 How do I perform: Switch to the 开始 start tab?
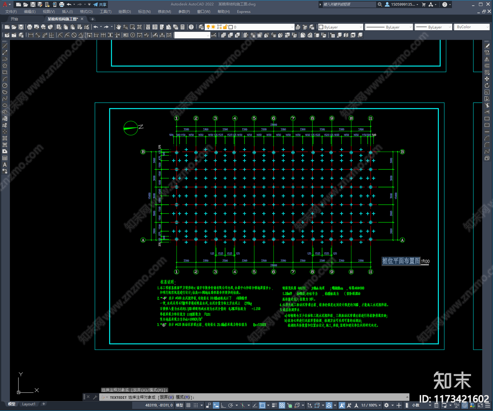pos(14,19)
